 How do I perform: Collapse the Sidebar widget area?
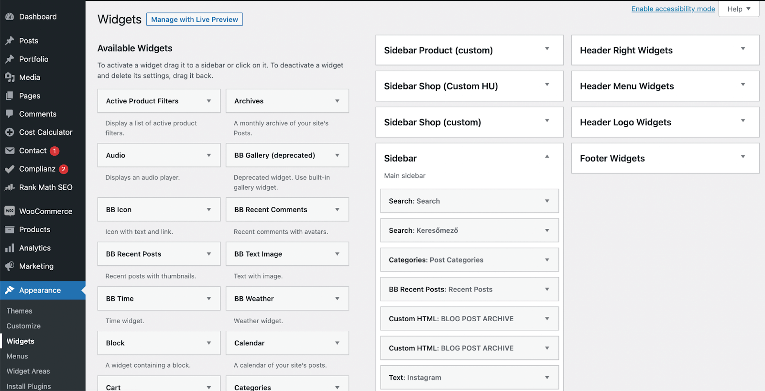547,157
